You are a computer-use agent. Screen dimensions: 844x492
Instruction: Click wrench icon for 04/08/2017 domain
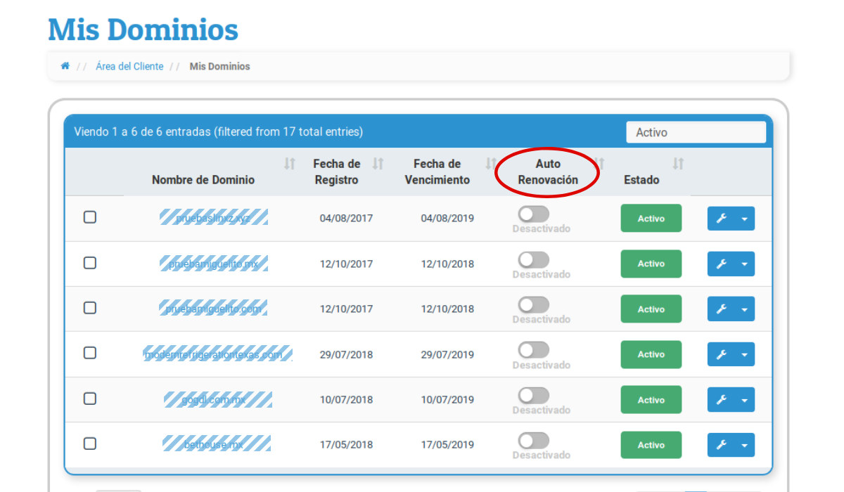coord(721,219)
